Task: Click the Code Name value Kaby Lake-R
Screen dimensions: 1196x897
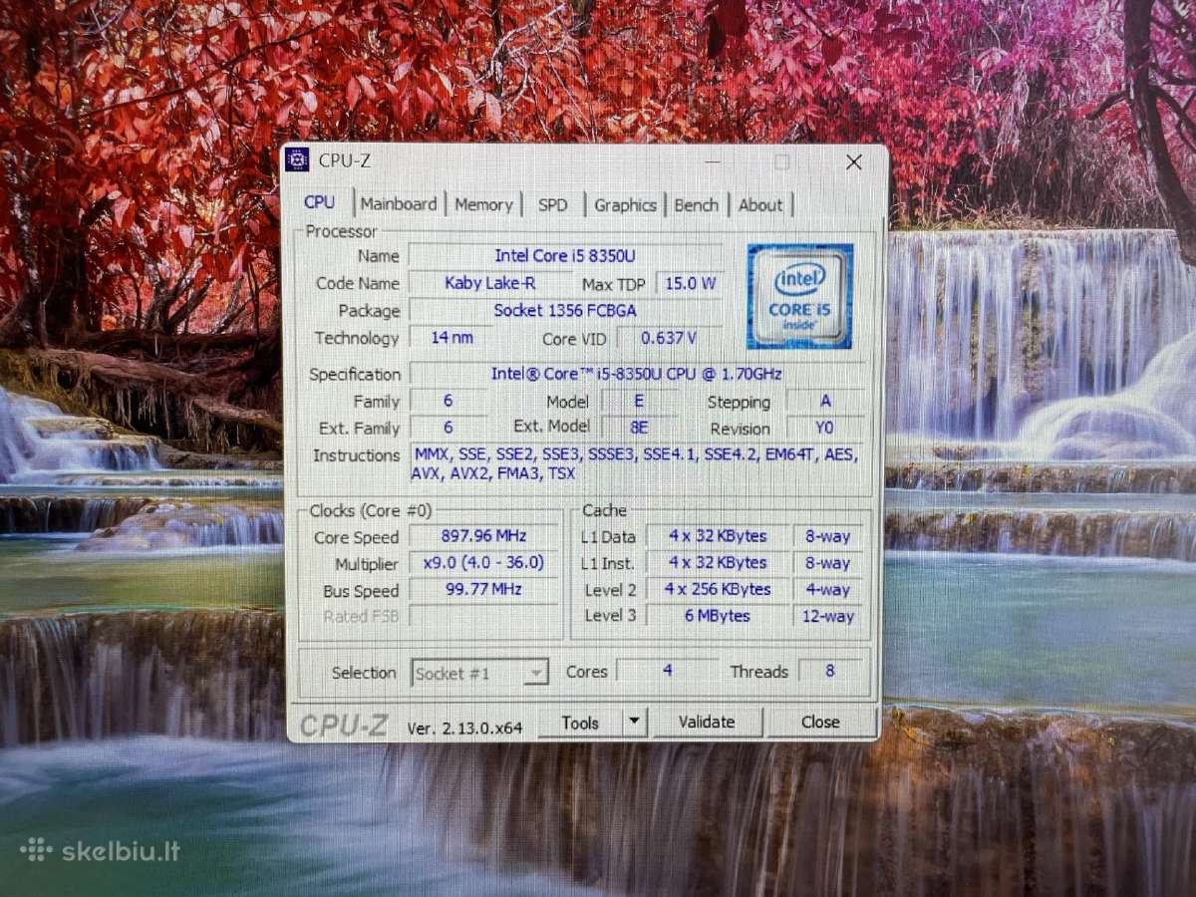Action: (x=489, y=283)
